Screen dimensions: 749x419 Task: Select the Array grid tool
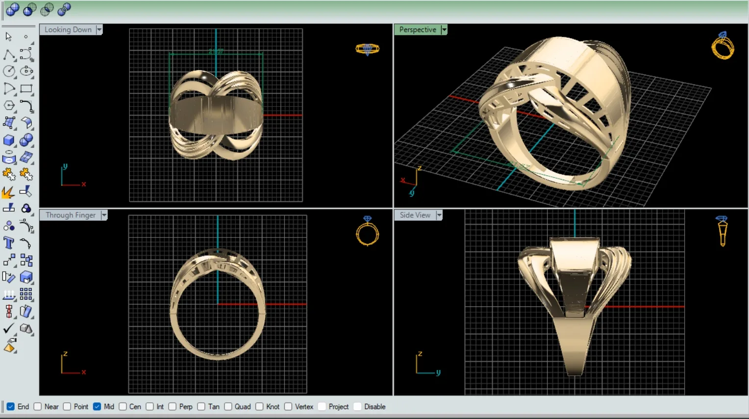tap(26, 294)
